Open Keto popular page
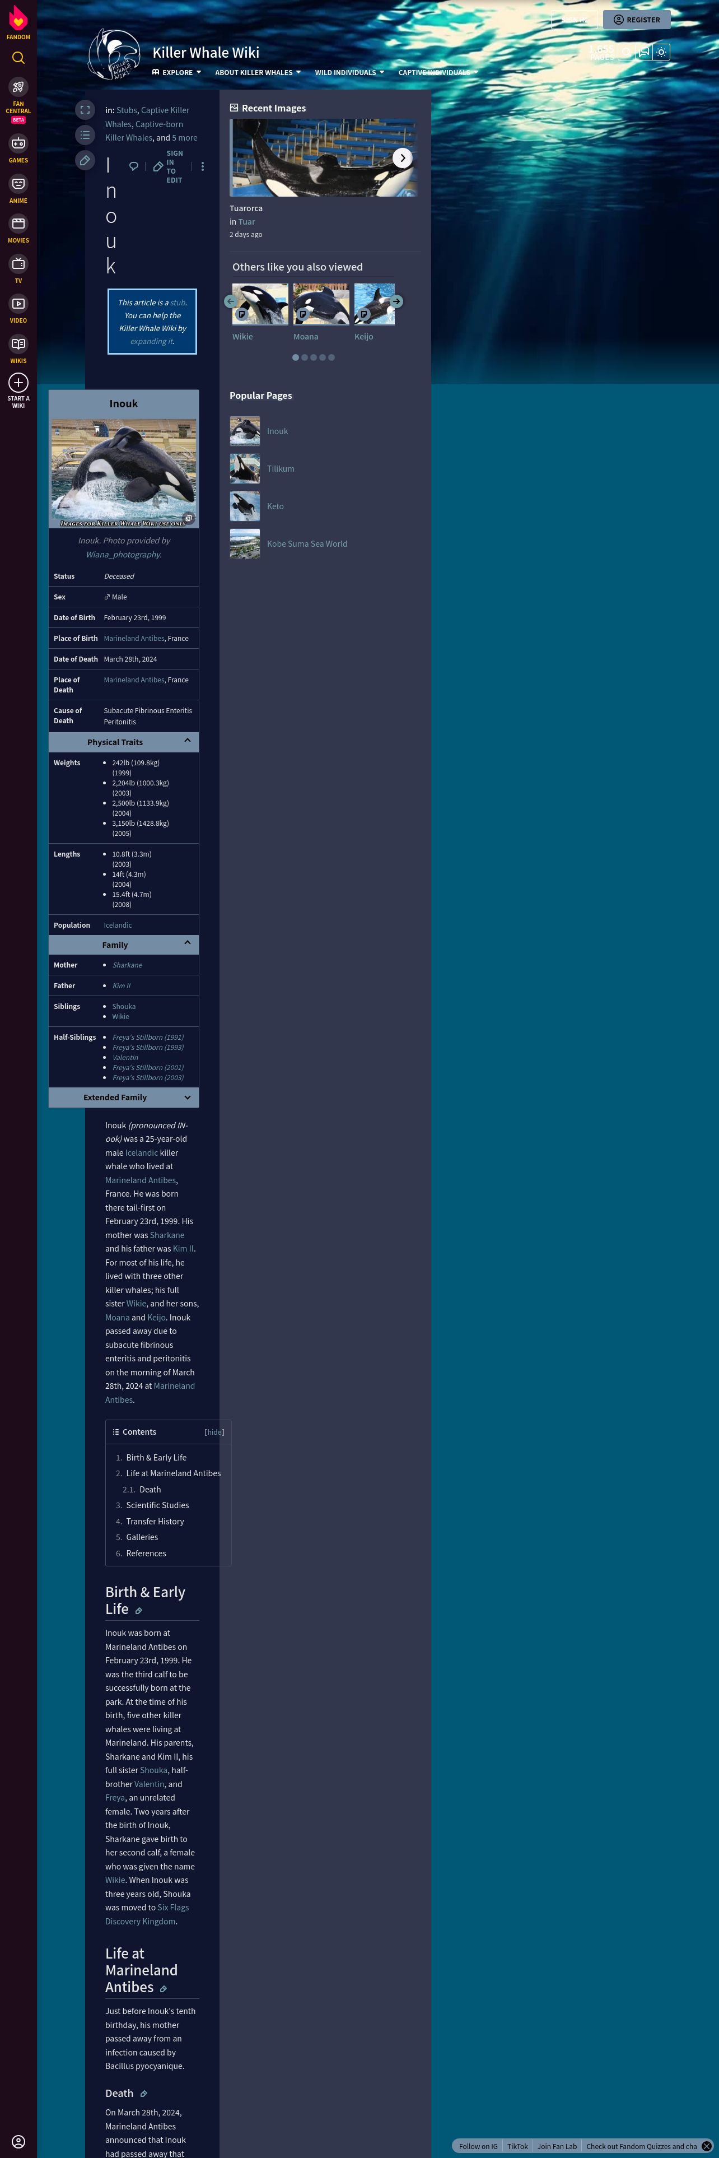The image size is (719, 2158). (x=276, y=507)
